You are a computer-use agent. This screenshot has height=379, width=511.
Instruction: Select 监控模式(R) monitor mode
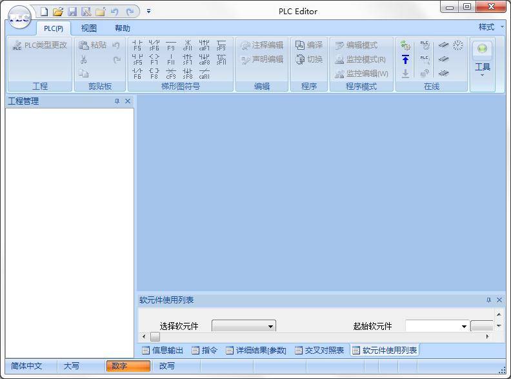pyautogui.click(x=361, y=59)
